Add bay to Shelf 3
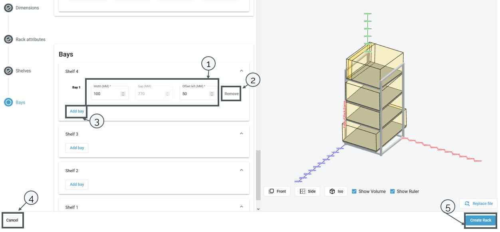The width and height of the screenshot is (500, 232). point(77,148)
